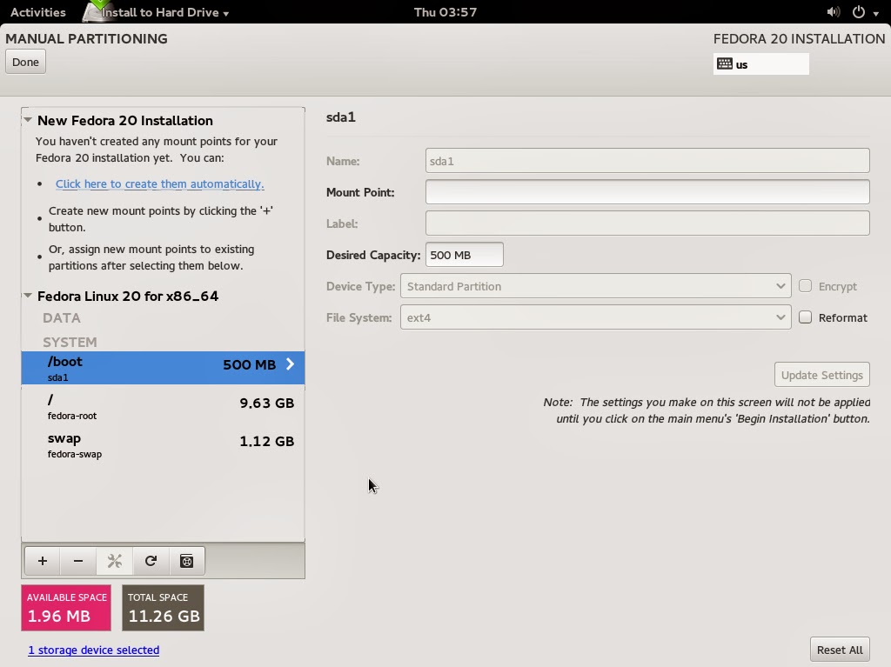The image size is (891, 667).
Task: Click the Desired Capacity 500 MB field
Action: [465, 255]
